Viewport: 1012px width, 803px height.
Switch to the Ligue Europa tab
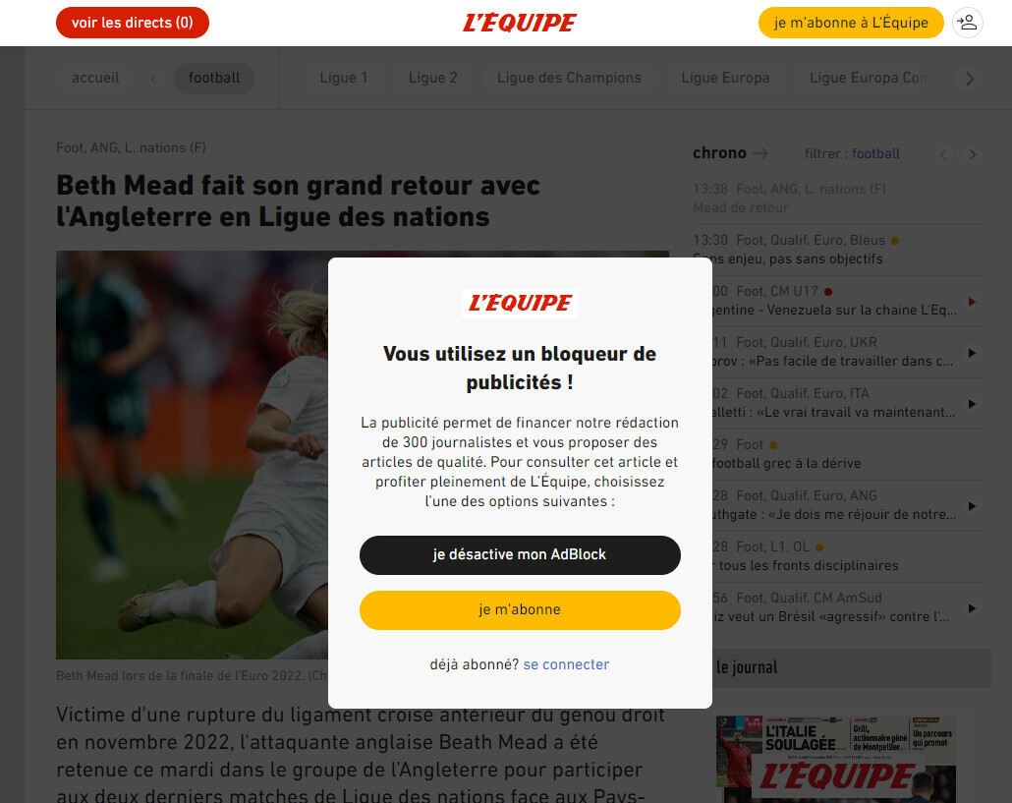pyautogui.click(x=725, y=78)
